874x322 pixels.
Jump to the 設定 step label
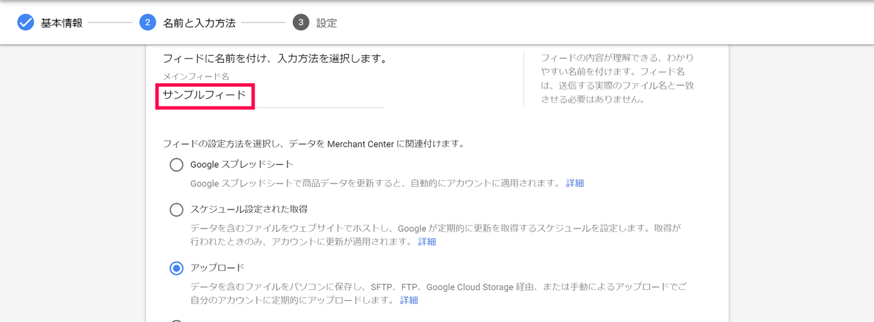[326, 23]
